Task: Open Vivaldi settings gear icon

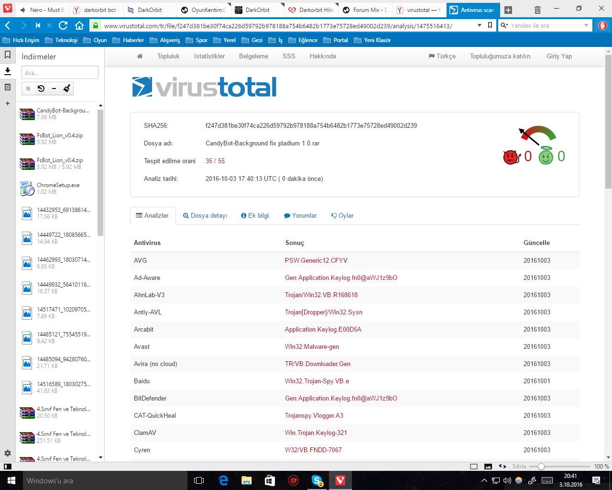Action: tap(8, 453)
